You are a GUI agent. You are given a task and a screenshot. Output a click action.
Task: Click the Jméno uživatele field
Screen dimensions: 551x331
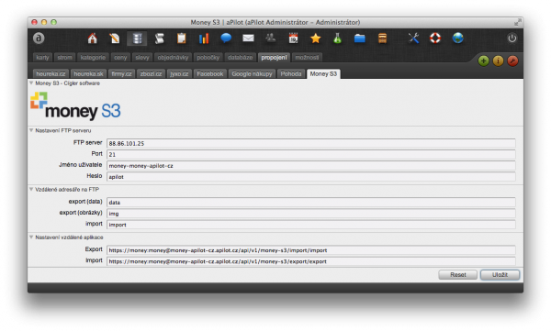coord(311,166)
